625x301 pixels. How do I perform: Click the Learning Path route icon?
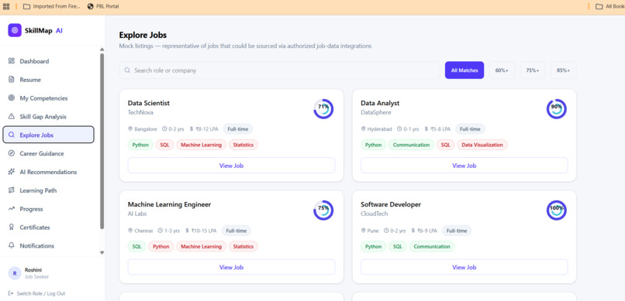click(12, 190)
